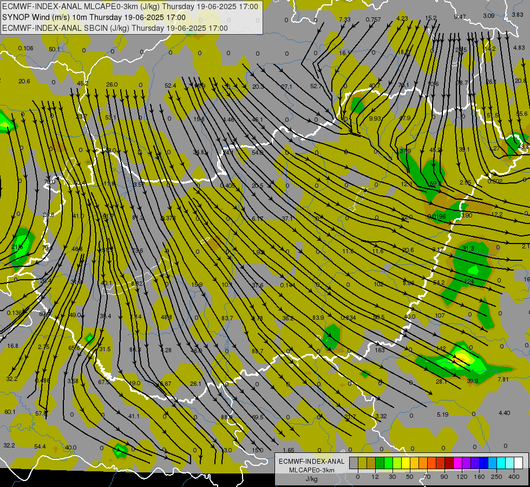Click the legend tick label '160'
This screenshot has height=487, width=530.
(x=479, y=477)
